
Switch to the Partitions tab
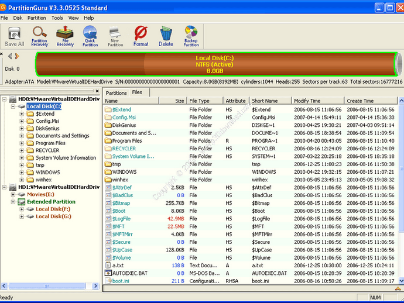[x=116, y=93]
